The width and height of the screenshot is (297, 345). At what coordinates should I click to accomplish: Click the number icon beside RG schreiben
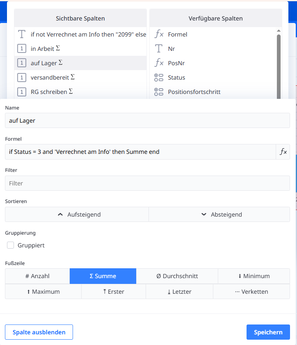pyautogui.click(x=22, y=92)
